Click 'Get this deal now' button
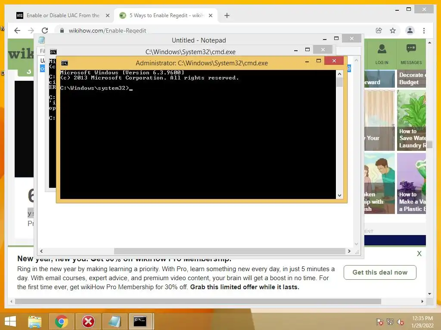Screen dimensions: 441x330 point(380,272)
